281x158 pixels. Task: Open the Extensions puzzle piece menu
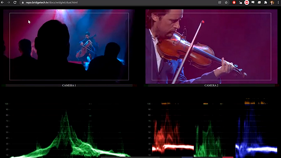266,3
